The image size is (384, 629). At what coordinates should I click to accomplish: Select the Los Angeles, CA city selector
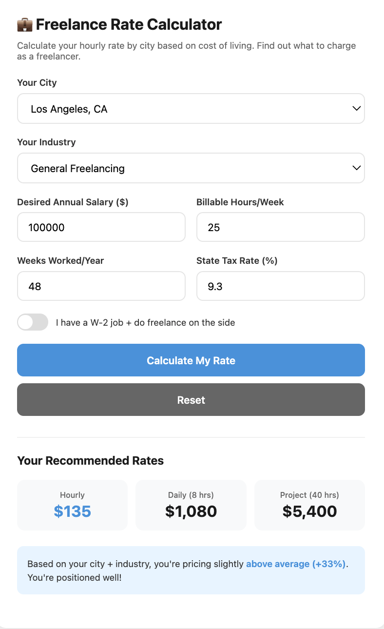coord(191,108)
